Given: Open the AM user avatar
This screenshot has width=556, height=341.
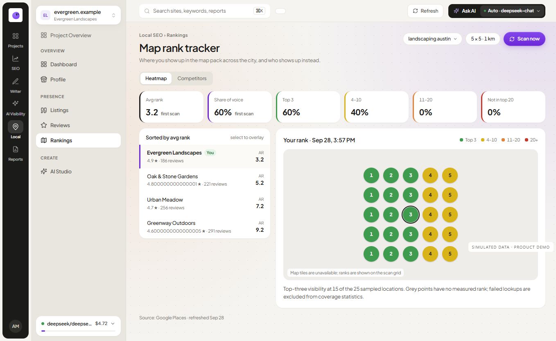Looking at the screenshot, I should 16,326.
